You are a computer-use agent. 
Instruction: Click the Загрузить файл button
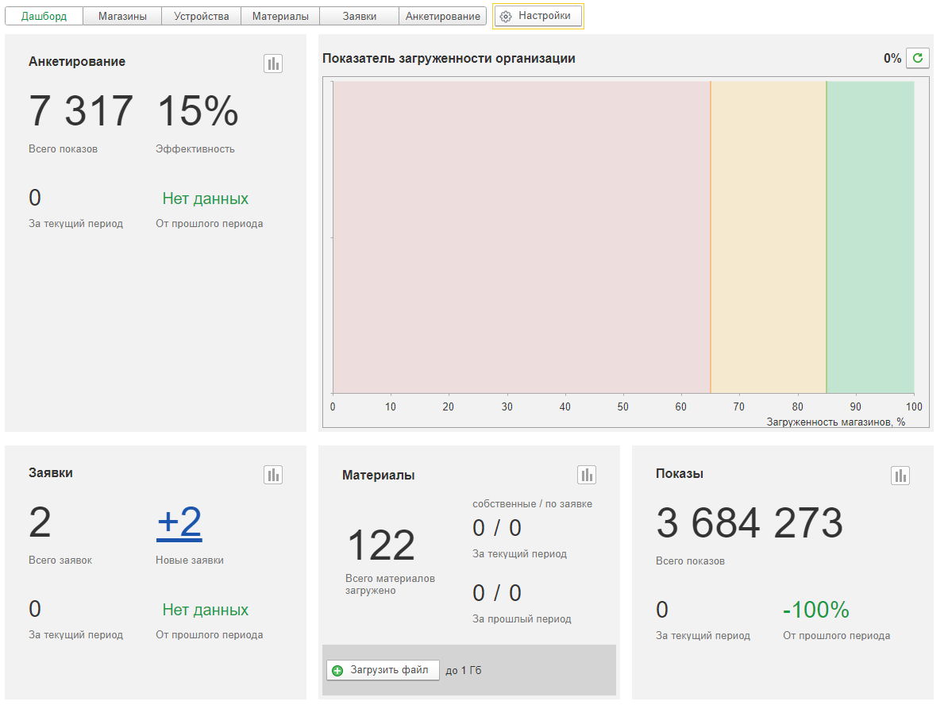click(383, 670)
